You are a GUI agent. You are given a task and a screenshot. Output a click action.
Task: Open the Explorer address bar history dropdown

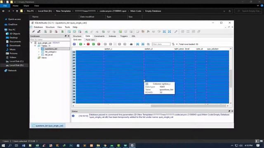point(224,11)
